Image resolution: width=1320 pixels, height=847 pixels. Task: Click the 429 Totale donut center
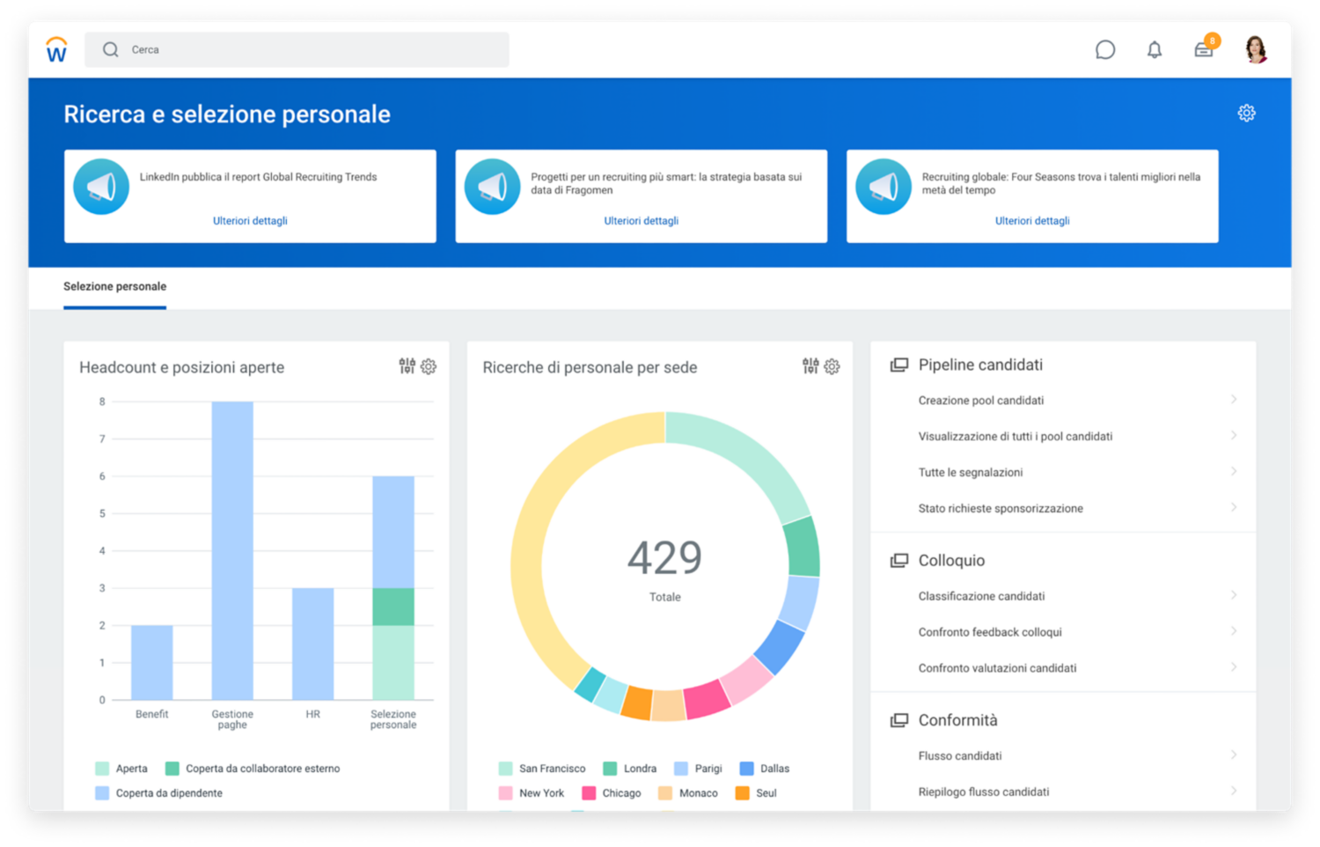664,568
